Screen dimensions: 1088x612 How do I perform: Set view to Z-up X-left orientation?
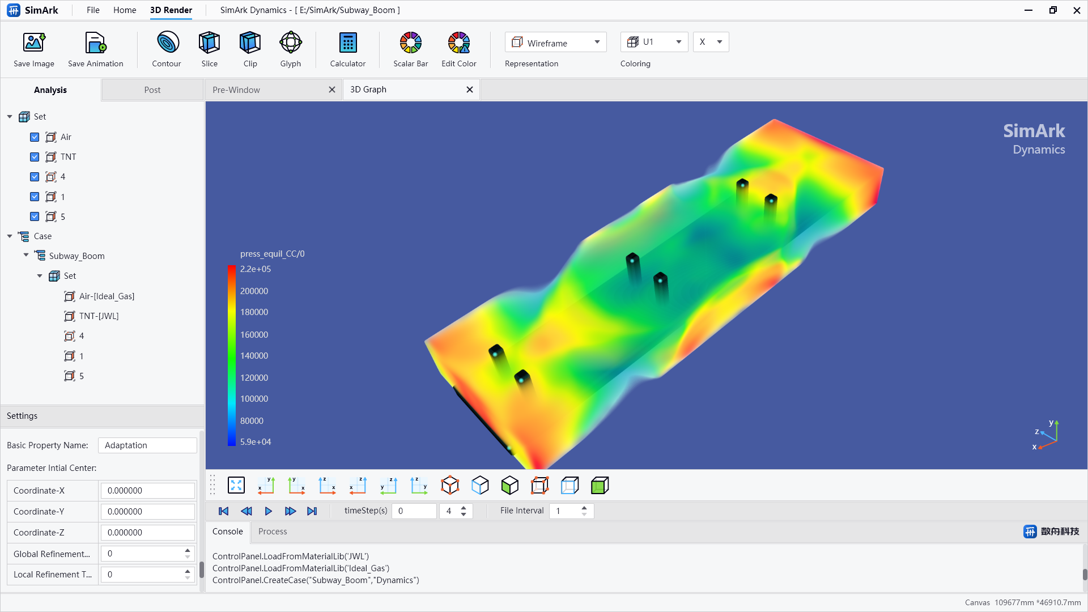[x=358, y=486]
